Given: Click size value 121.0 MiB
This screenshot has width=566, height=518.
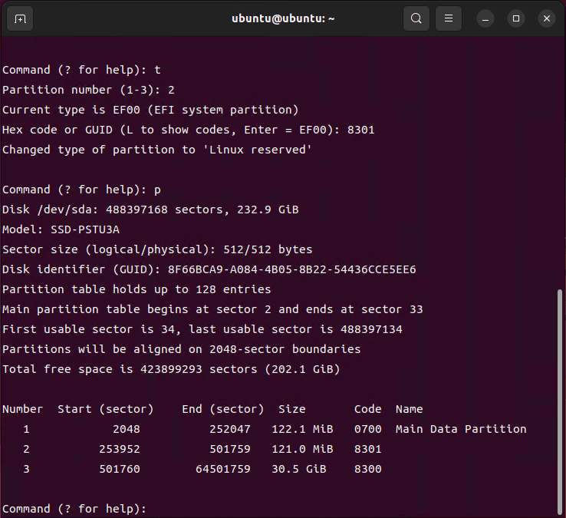Looking at the screenshot, I should 302,449.
